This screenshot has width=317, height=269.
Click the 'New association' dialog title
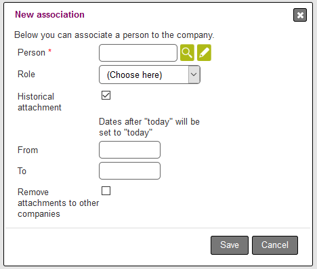[x=49, y=14]
